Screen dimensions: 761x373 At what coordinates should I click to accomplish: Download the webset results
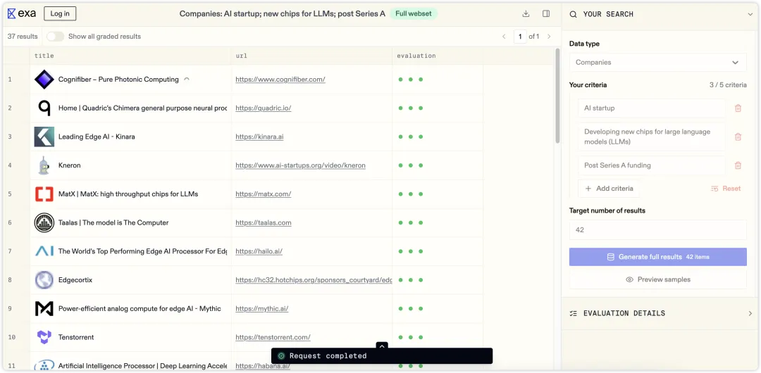(x=526, y=13)
